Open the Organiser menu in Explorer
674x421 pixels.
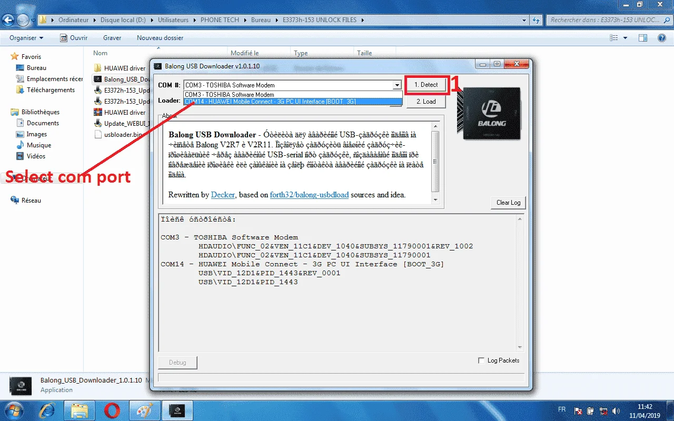point(26,38)
